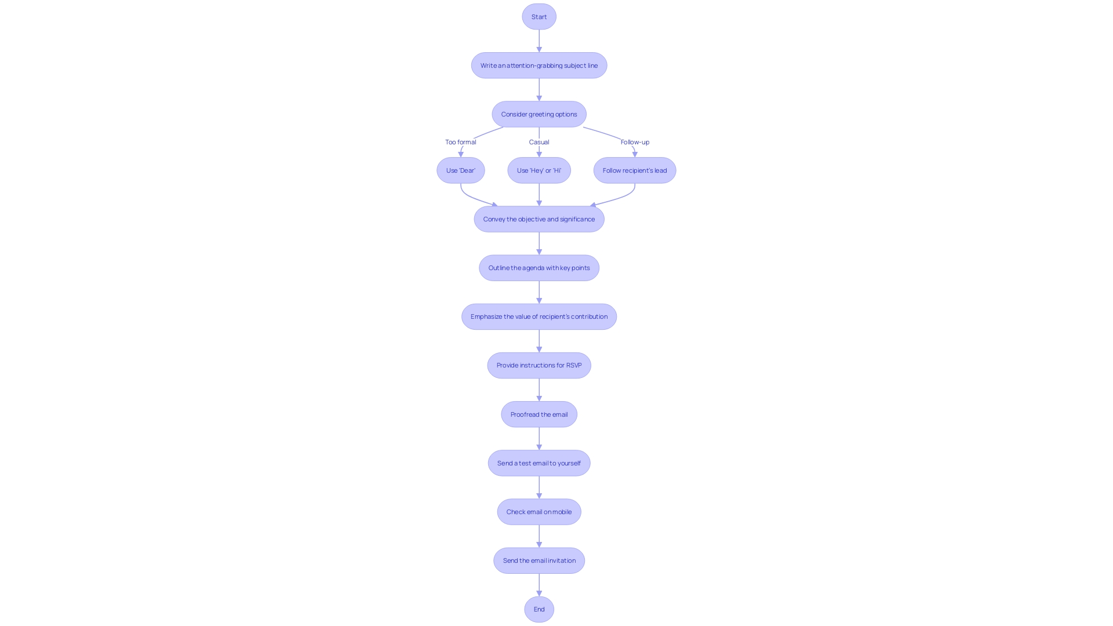This screenshot has width=1113, height=626.
Task: Select the 'Check email on mobile' step node
Action: pyautogui.click(x=538, y=511)
